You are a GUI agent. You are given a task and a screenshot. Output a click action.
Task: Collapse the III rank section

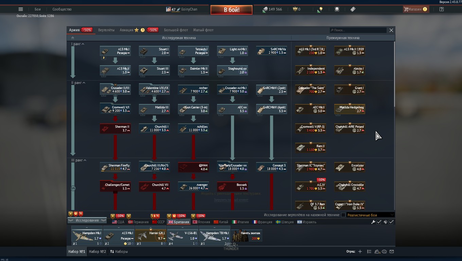click(79, 160)
